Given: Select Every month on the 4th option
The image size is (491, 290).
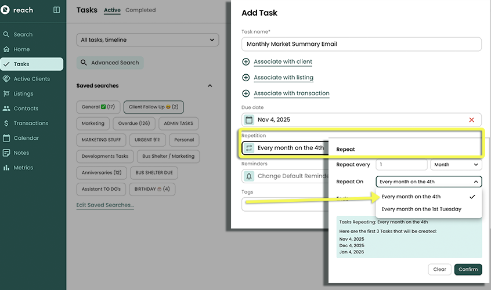Looking at the screenshot, I should 411,197.
